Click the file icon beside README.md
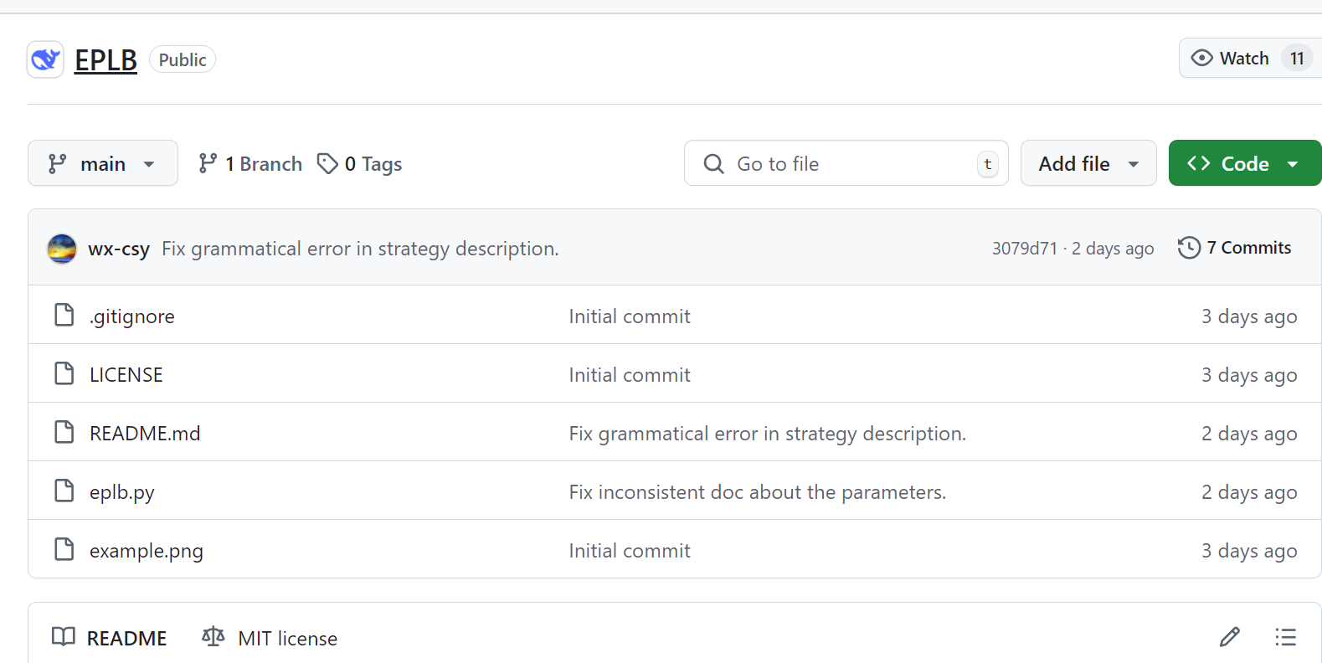Screen dimensions: 1322x663 [64, 432]
